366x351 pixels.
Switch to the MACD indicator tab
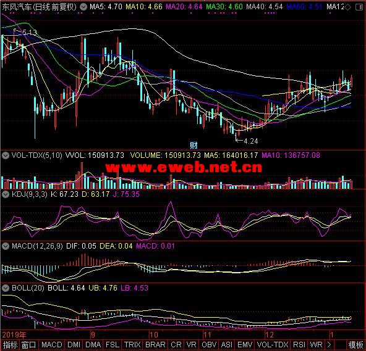coord(51,345)
